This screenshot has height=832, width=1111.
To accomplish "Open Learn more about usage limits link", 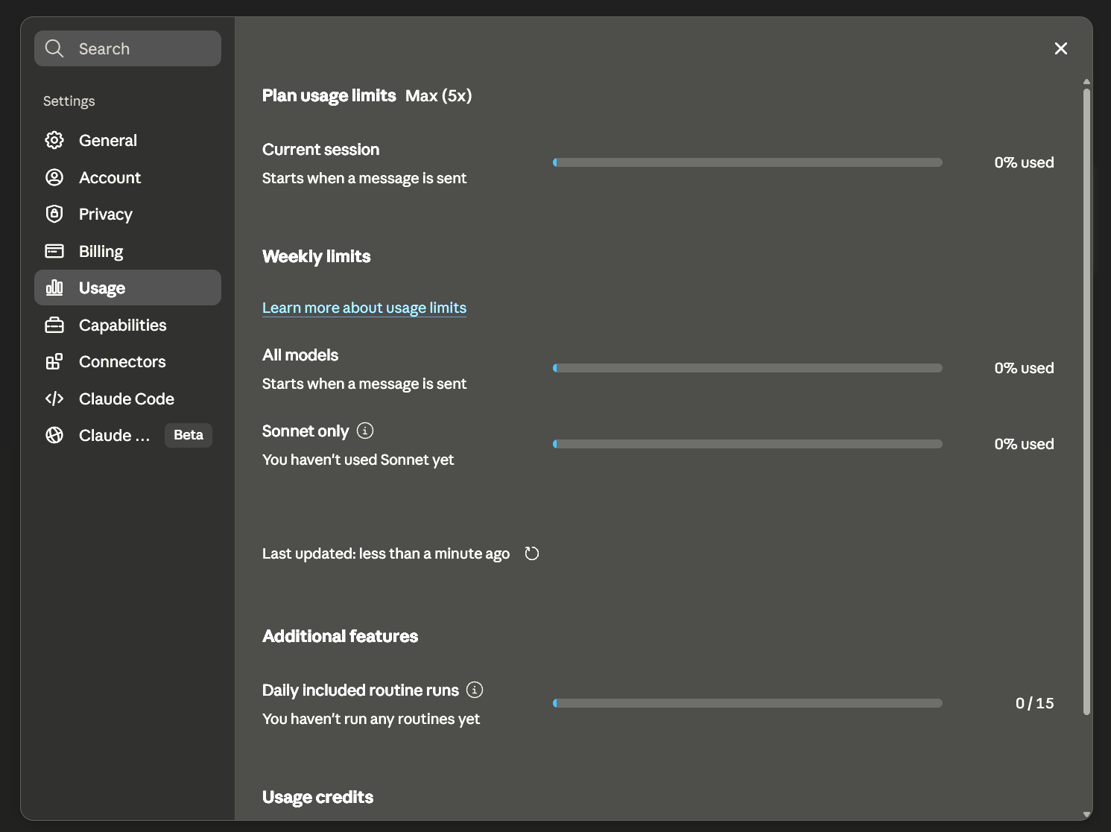I will [364, 308].
